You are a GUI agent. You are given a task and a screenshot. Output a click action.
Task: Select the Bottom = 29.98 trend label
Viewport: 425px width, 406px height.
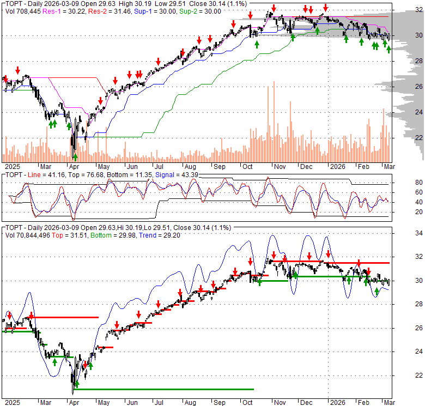click(113, 235)
